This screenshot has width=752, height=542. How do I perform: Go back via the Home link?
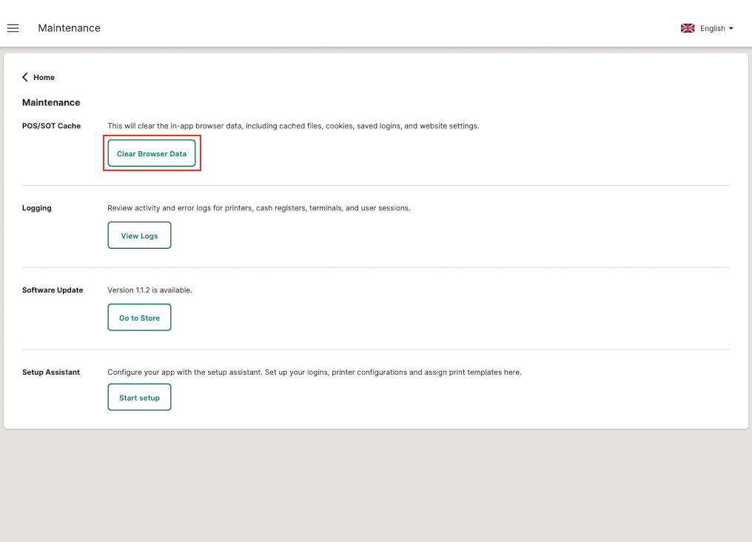coord(44,77)
